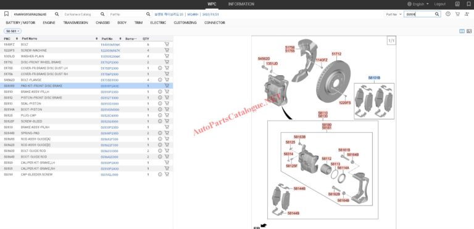Click callout 1220FS in the diagram
This screenshot has height=229, width=474.
(x=345, y=103)
